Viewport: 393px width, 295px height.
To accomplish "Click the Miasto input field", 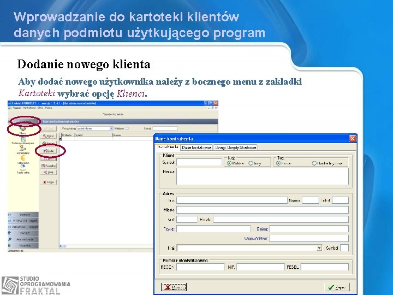I will pos(263,210).
